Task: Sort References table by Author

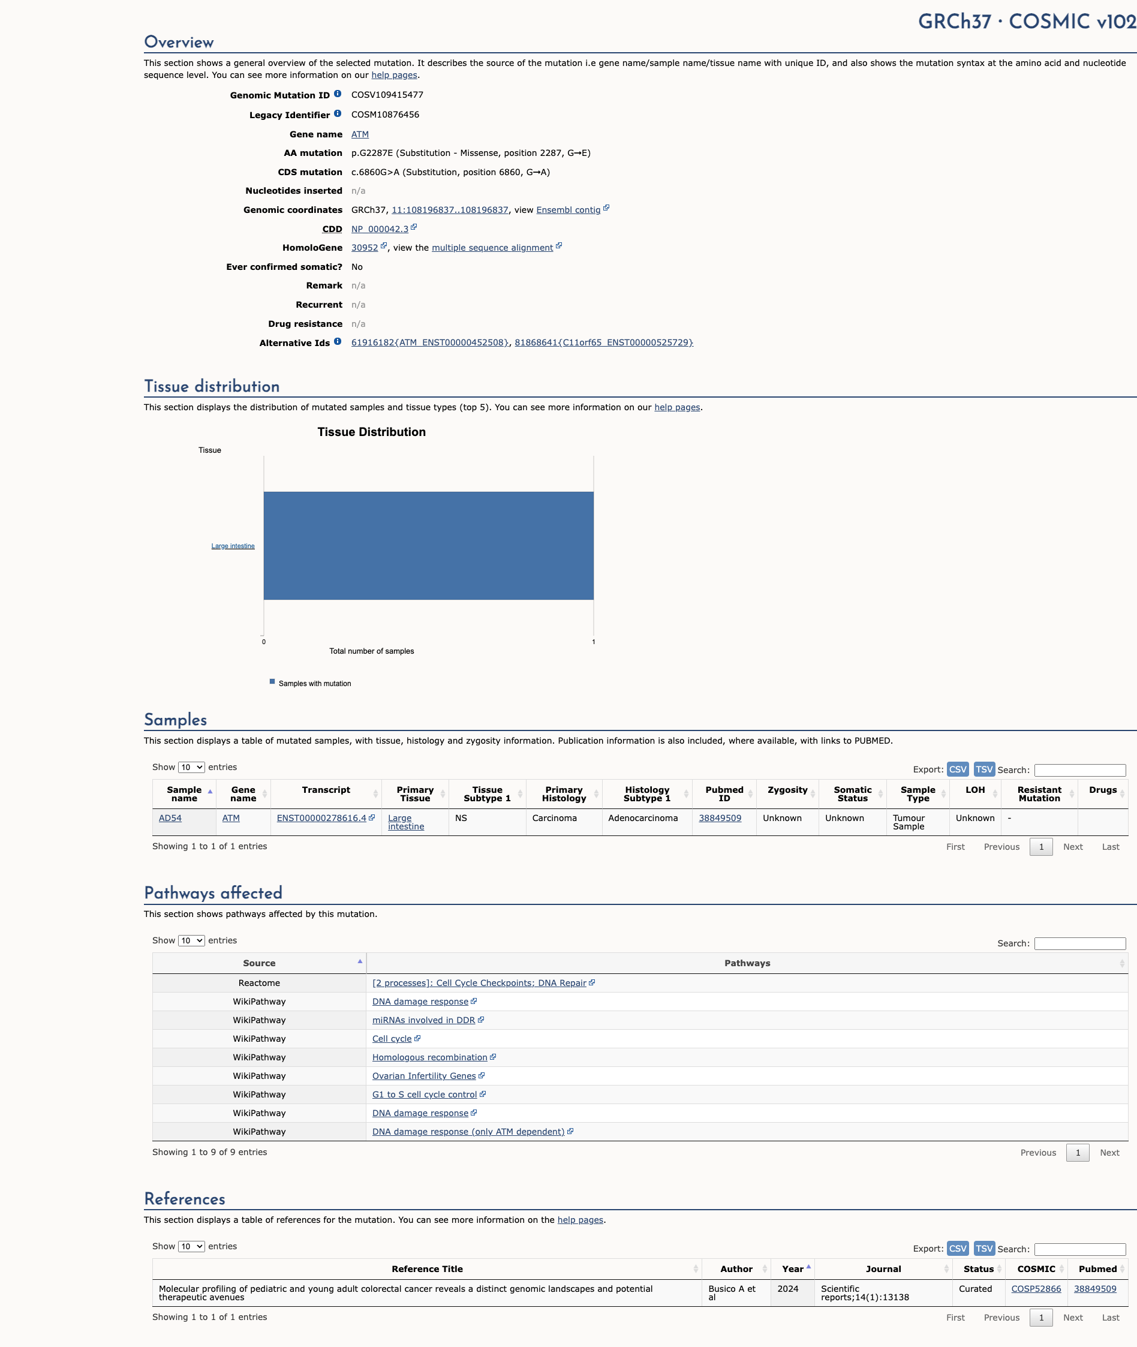Action: point(736,1269)
